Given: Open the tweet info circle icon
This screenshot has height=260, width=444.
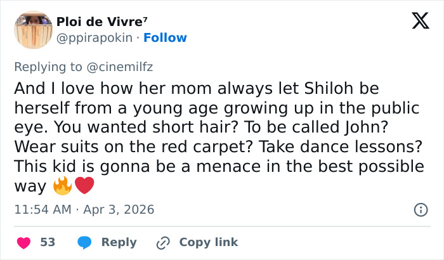Looking at the screenshot, I should pyautogui.click(x=420, y=209).
